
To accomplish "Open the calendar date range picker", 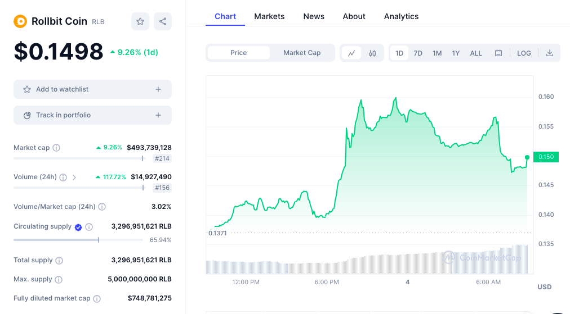I will [498, 53].
